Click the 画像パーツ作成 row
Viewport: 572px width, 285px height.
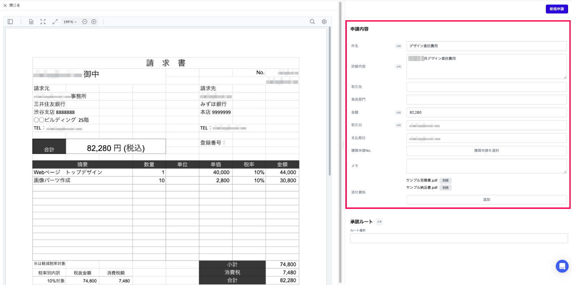tap(166, 180)
